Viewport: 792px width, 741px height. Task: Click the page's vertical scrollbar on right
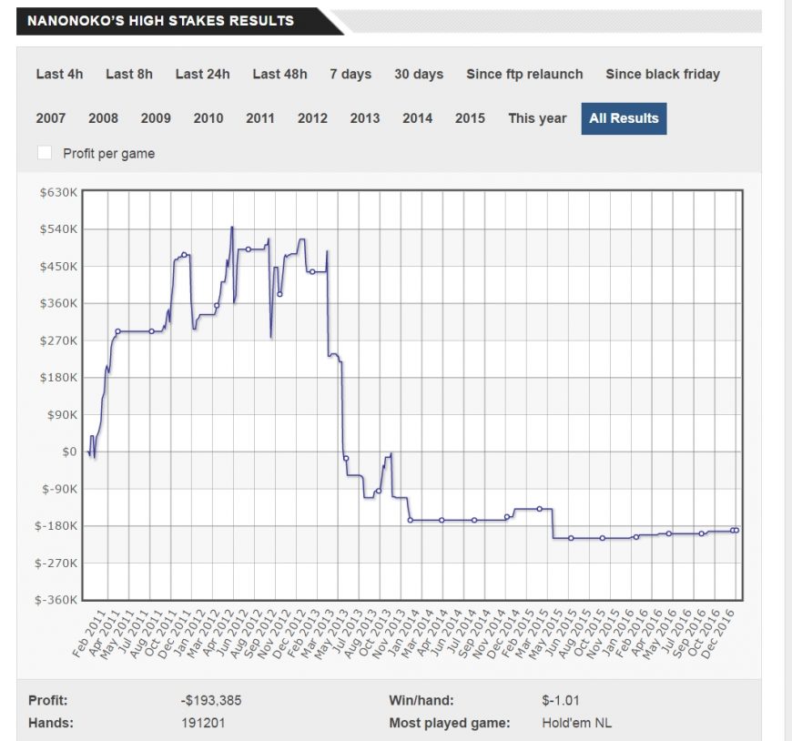tap(787, 364)
